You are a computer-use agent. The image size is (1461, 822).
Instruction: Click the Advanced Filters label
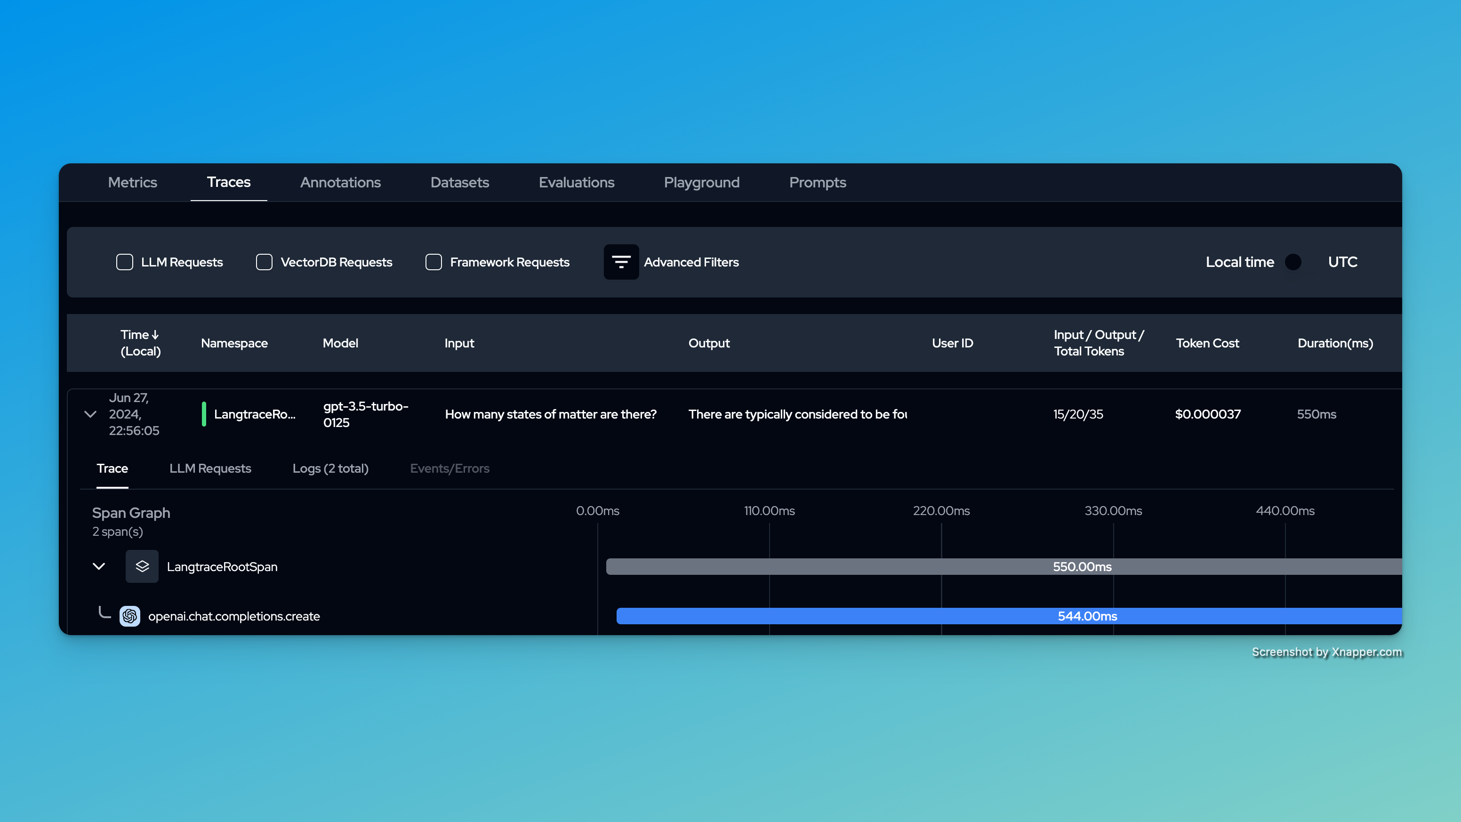click(691, 262)
